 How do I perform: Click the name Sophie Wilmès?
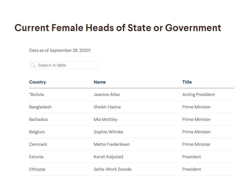pos(108,132)
